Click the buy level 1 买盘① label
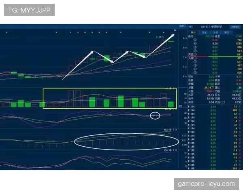This screenshot has width=243, height=194. click(192, 58)
